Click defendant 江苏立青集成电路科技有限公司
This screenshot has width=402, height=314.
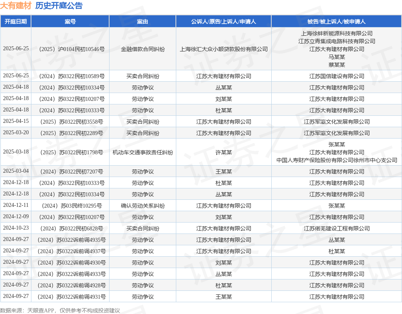[336, 41]
